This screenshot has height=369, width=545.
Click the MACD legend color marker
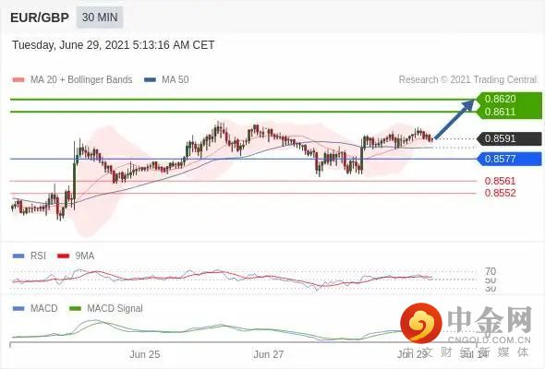[18, 308]
